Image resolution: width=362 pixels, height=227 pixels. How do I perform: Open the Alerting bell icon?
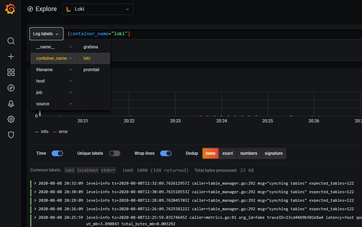(x=11, y=104)
